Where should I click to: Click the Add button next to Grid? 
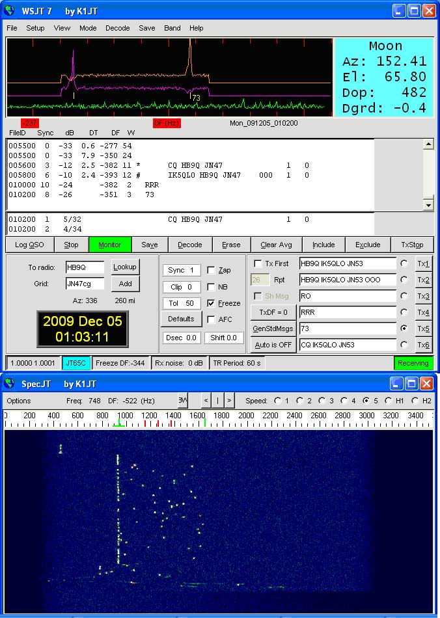pos(125,284)
